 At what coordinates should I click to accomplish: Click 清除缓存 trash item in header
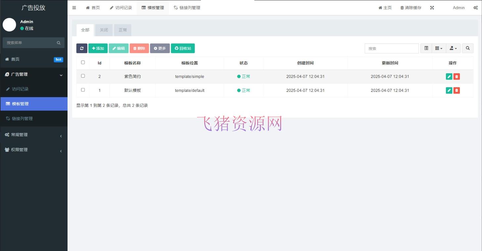point(411,8)
